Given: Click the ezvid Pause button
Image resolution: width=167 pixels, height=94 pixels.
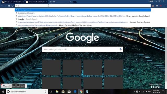Looking at the screenshot, I should click(x=14, y=86).
